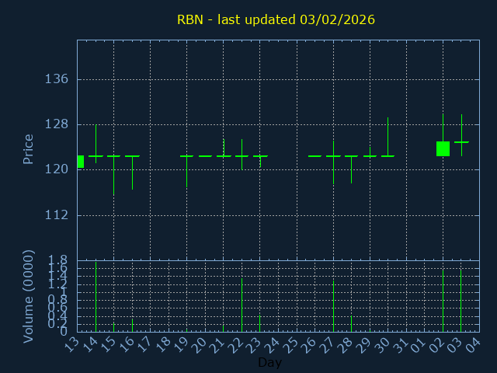Click the 136 price tick label
Screen dimensions: 497x373
57,79
